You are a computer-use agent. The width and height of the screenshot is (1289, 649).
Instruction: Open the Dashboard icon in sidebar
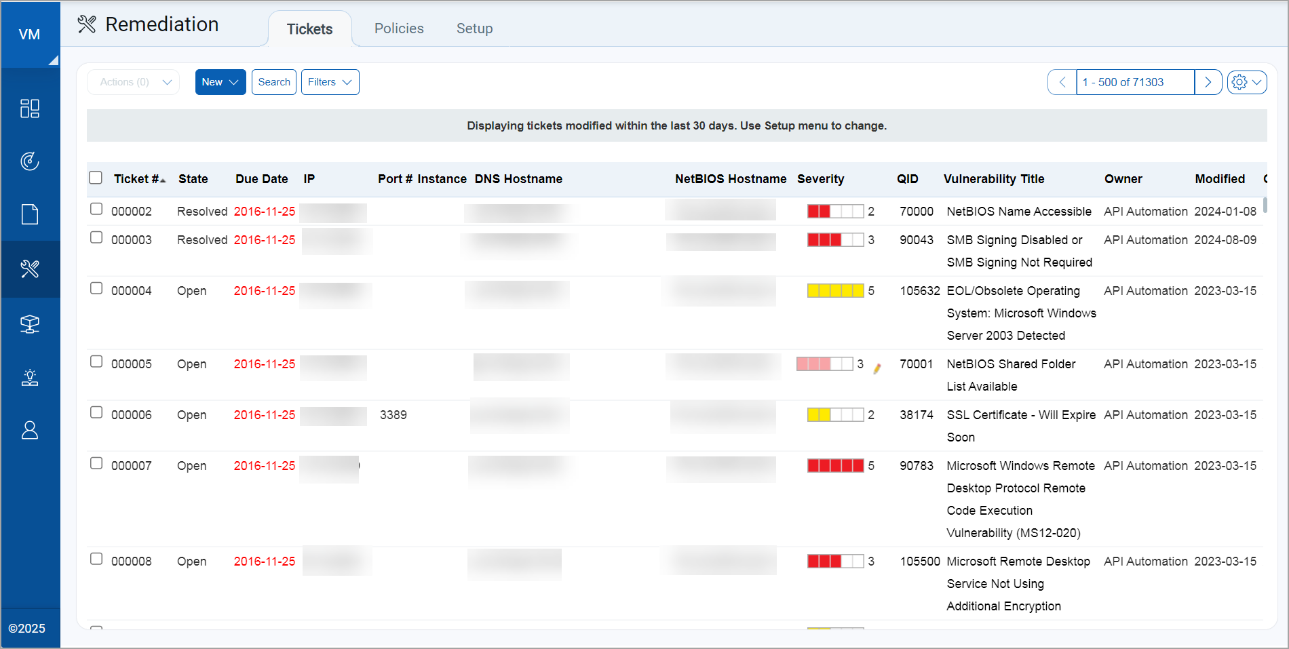pos(30,109)
